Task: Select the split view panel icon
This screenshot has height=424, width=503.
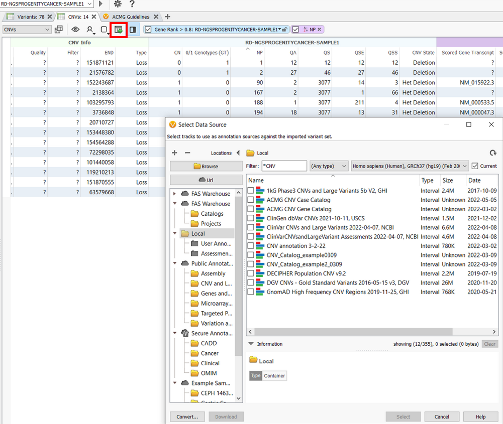Action: [132, 29]
